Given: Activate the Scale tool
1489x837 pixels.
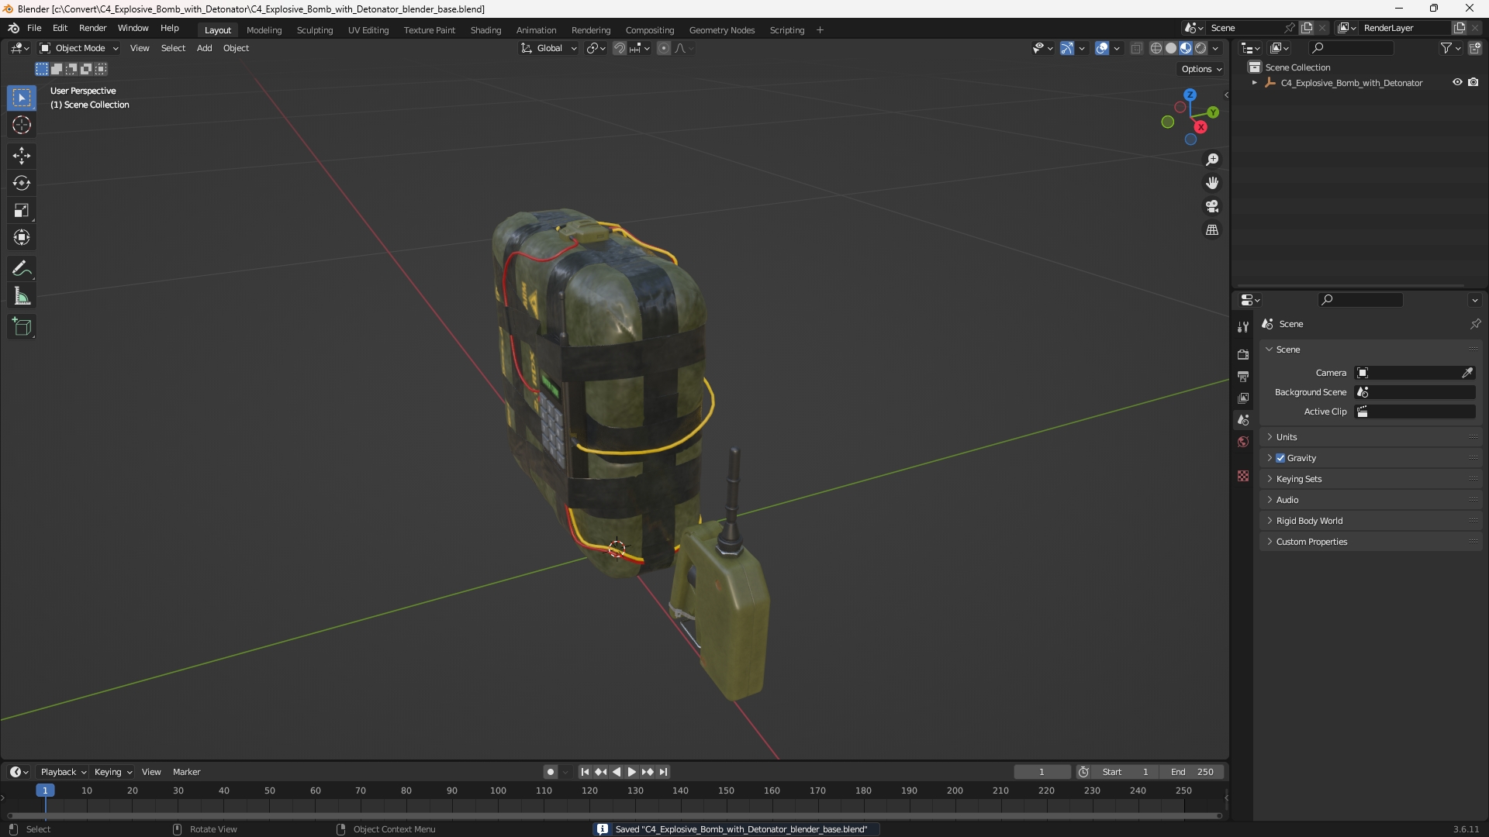Looking at the screenshot, I should [x=22, y=210].
